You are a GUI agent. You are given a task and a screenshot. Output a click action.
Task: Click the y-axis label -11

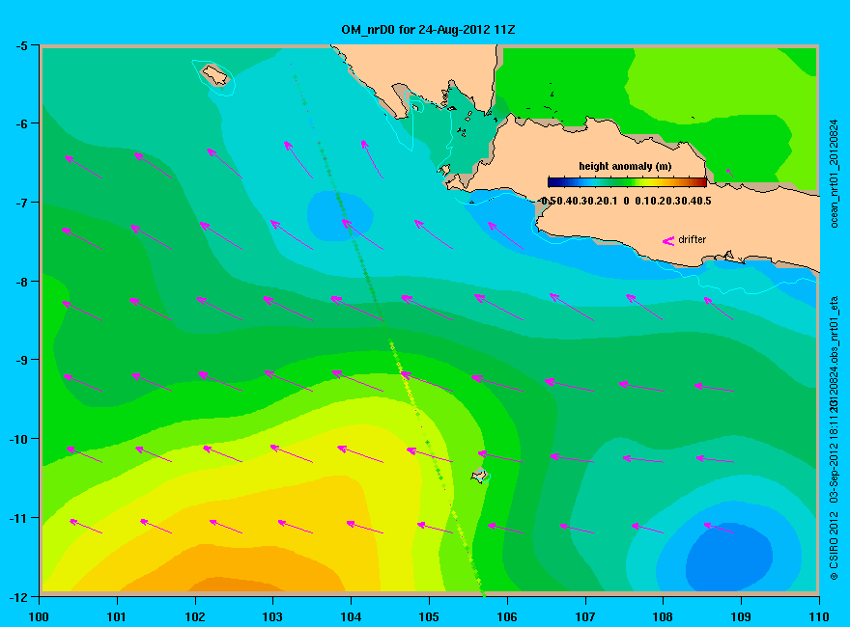(x=19, y=518)
